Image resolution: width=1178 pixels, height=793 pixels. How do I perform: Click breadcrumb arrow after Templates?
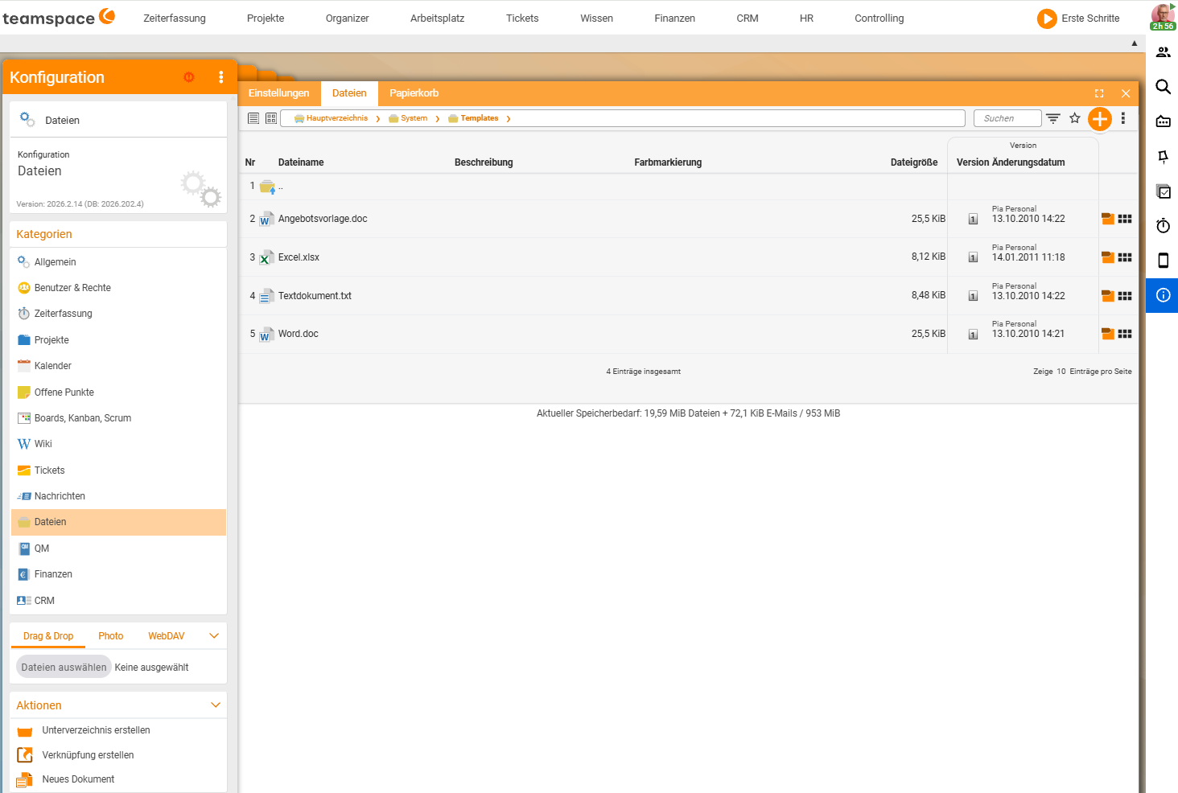click(509, 119)
